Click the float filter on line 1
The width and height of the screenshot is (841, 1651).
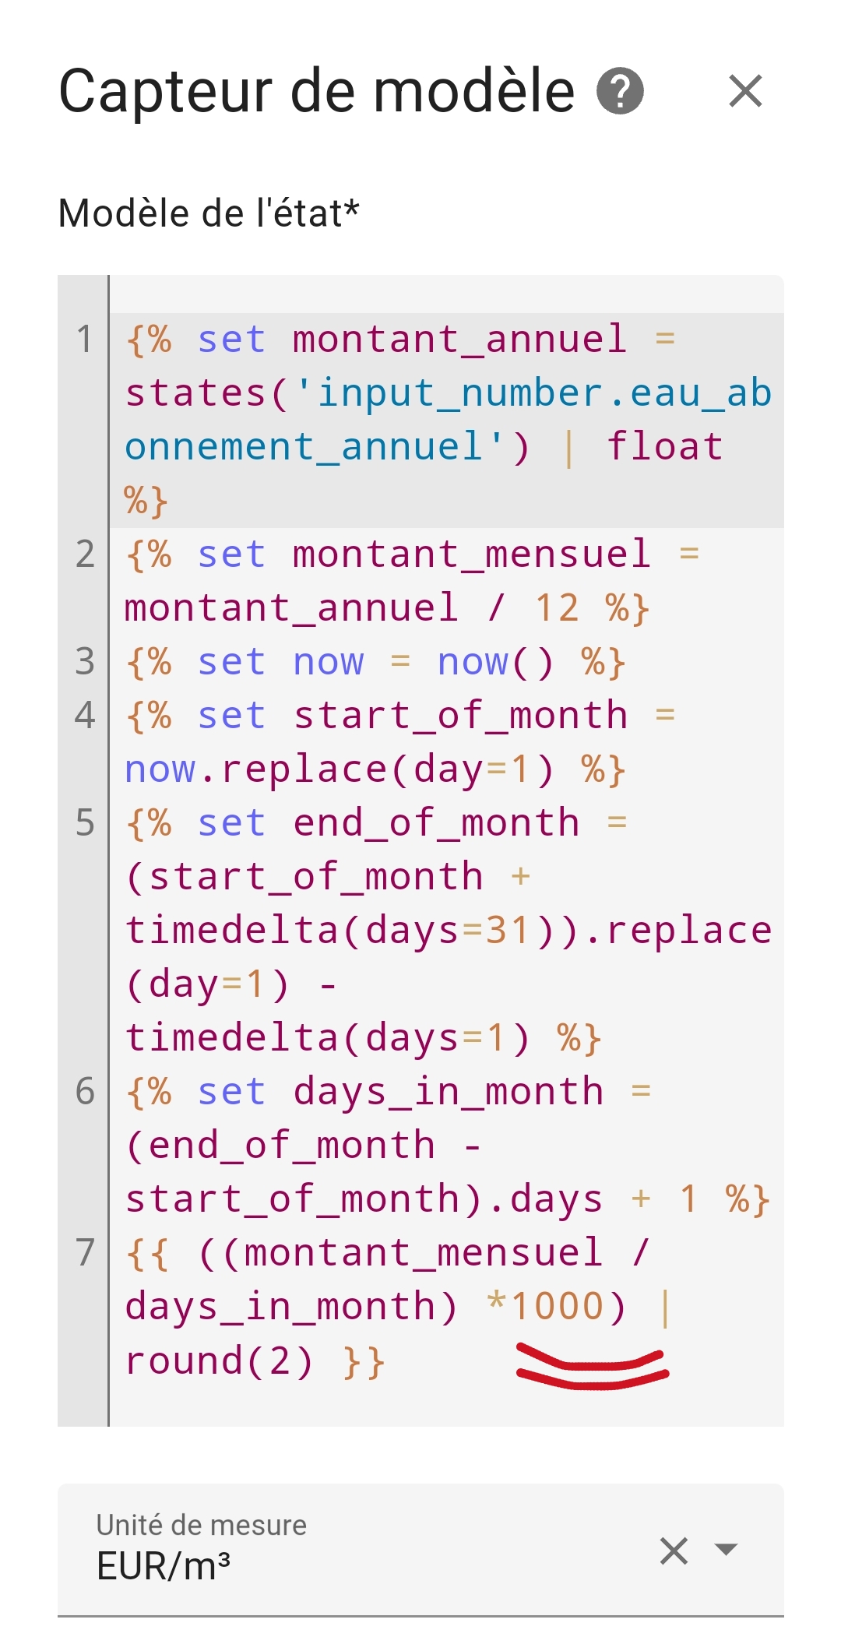(x=665, y=447)
